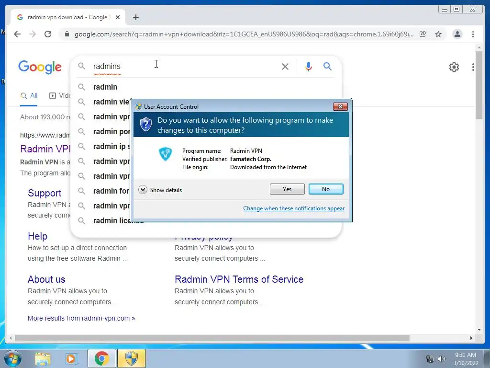This screenshot has width=490, height=368.
Task: Open Radmin VPN Terms of Service link
Action: [x=239, y=279]
